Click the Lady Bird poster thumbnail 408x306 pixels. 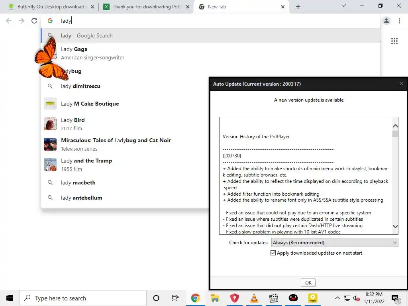[50, 124]
